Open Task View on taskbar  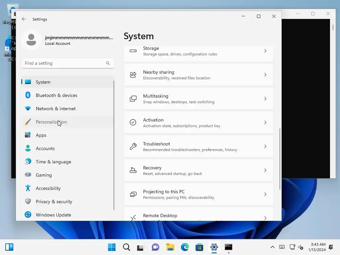point(140,247)
